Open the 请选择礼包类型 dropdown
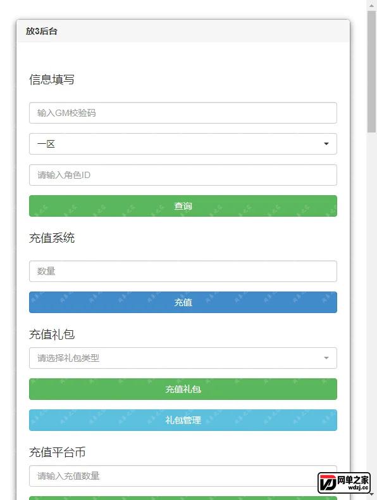 pos(183,358)
